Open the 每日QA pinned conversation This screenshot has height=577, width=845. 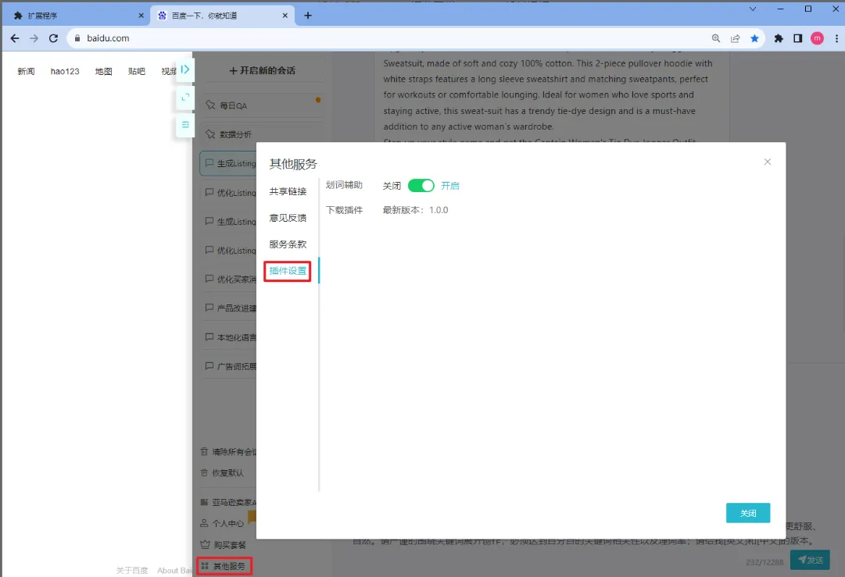click(x=263, y=105)
